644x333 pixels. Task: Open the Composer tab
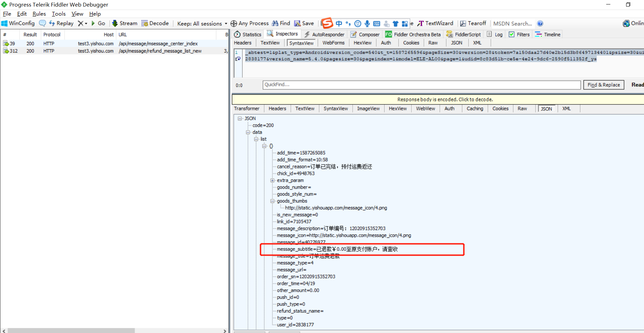[x=365, y=34]
